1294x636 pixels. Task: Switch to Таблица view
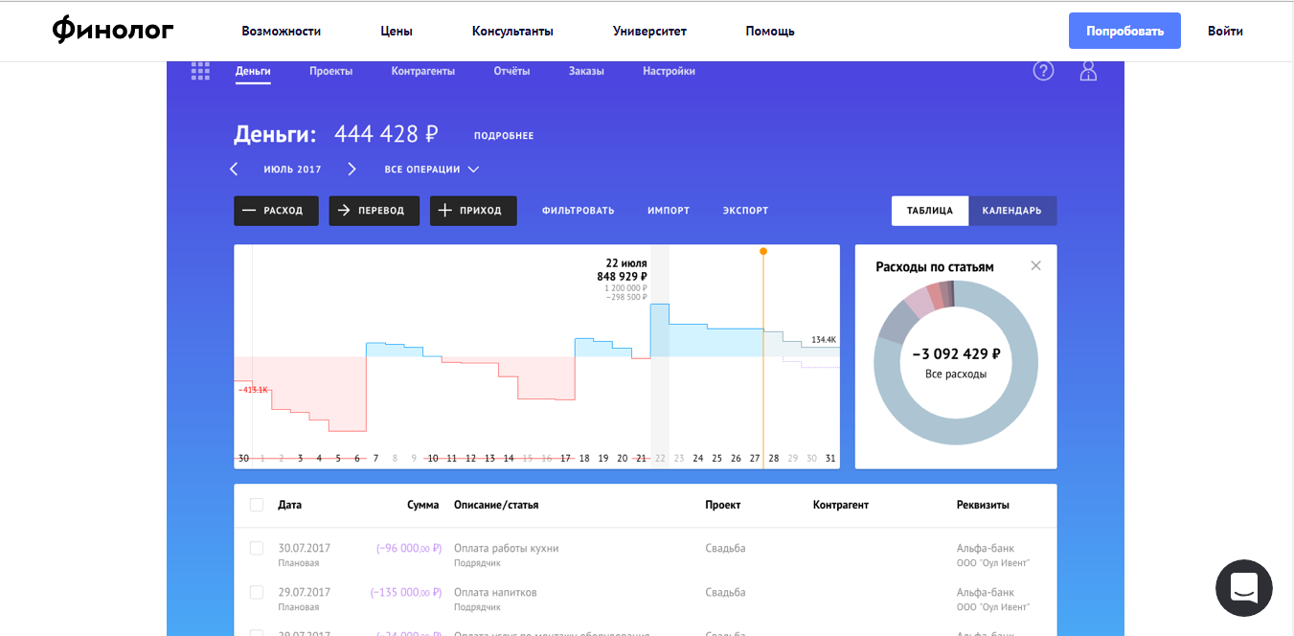(x=930, y=211)
